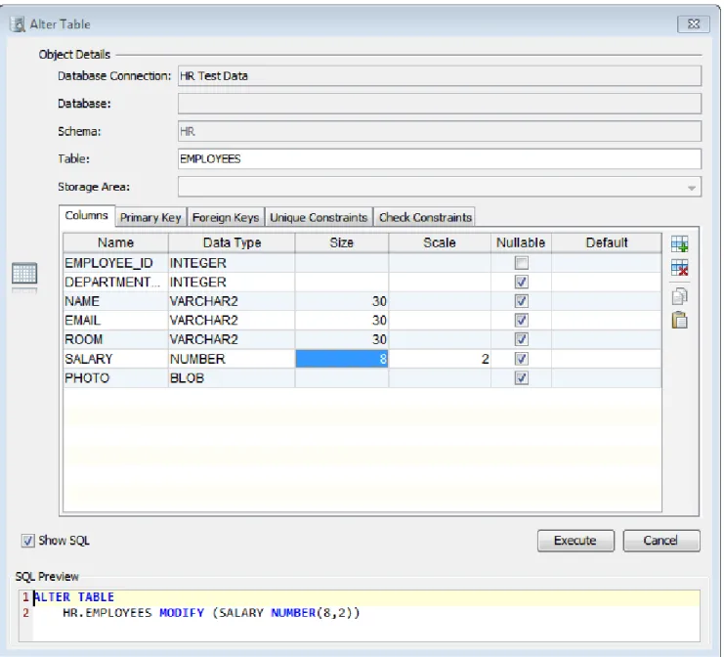Viewport: 724px width, 657px height.
Task: Click the delete column icon
Action: pyautogui.click(x=680, y=268)
